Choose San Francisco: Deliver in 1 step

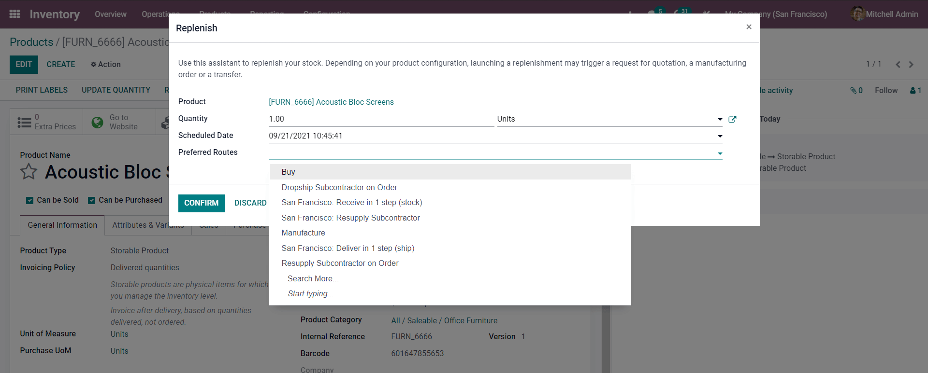click(x=450, y=248)
